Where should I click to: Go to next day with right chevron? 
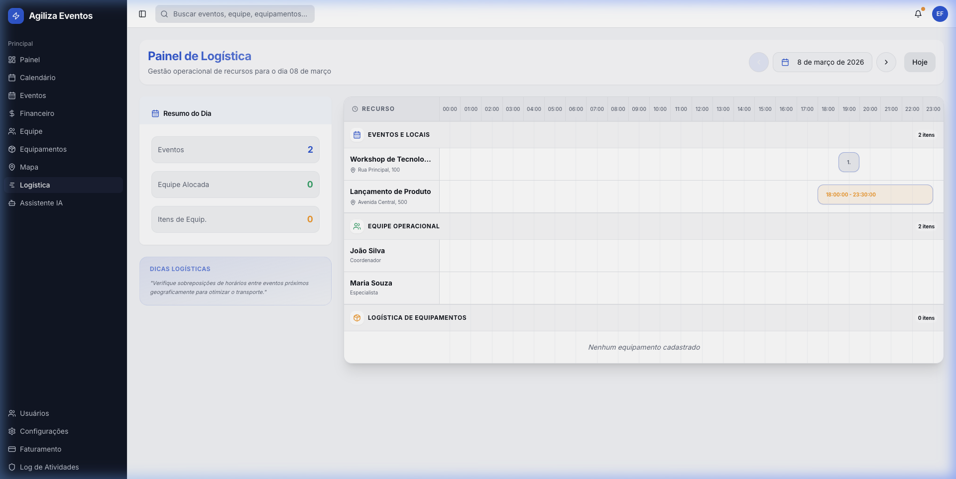click(x=886, y=62)
